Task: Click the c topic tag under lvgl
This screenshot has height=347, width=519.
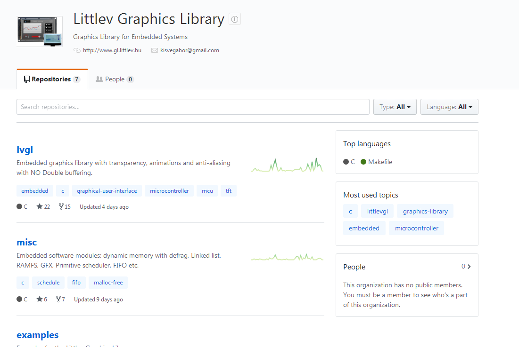Action: click(63, 191)
